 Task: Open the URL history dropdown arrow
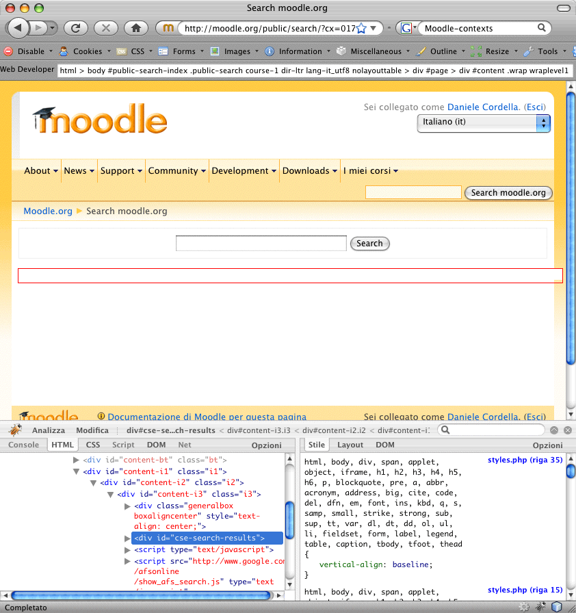coord(374,28)
